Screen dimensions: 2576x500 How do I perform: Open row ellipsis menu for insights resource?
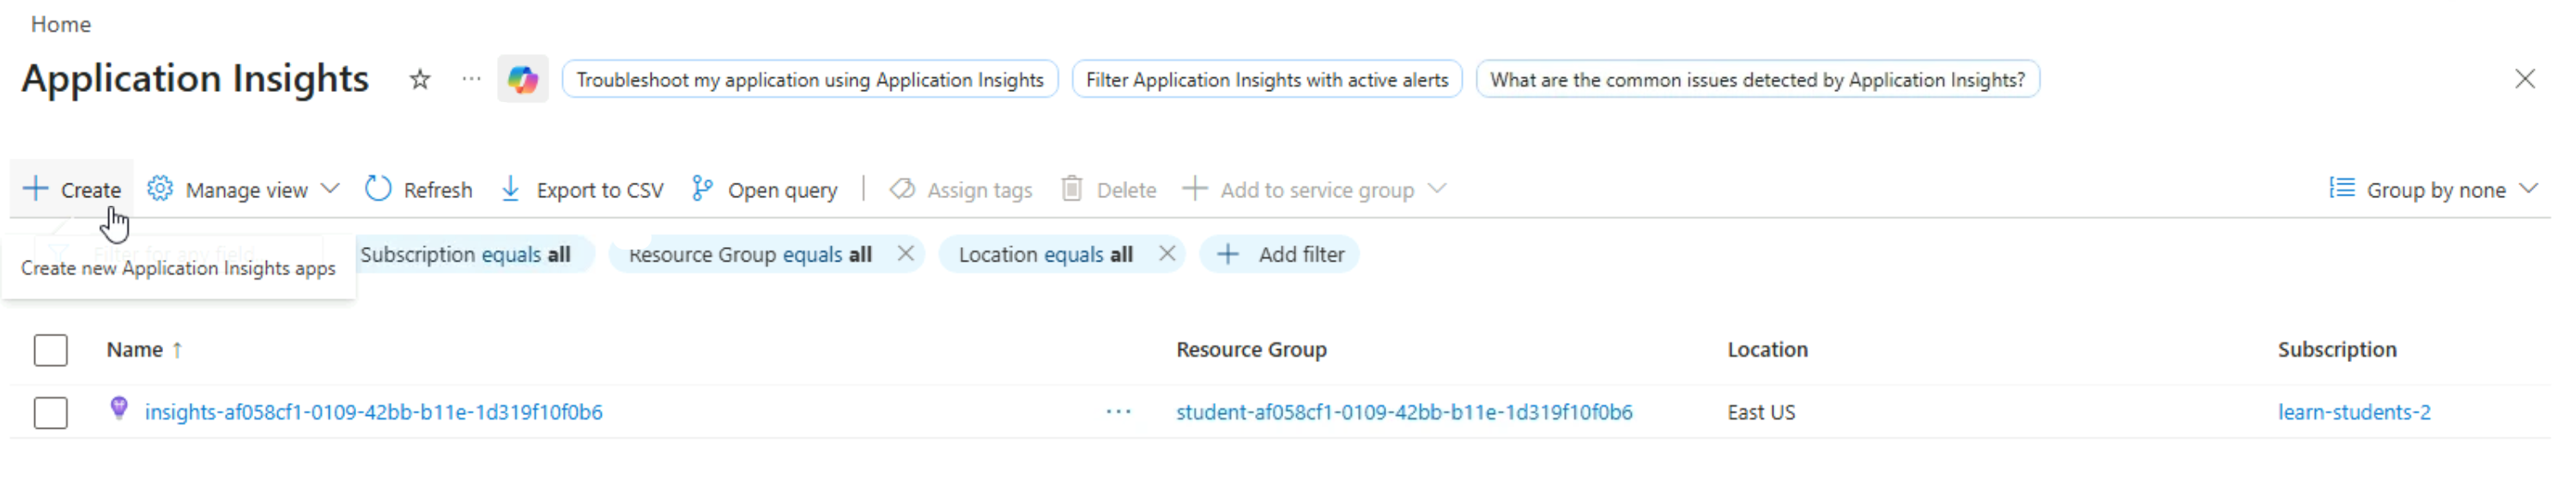coord(1118,412)
